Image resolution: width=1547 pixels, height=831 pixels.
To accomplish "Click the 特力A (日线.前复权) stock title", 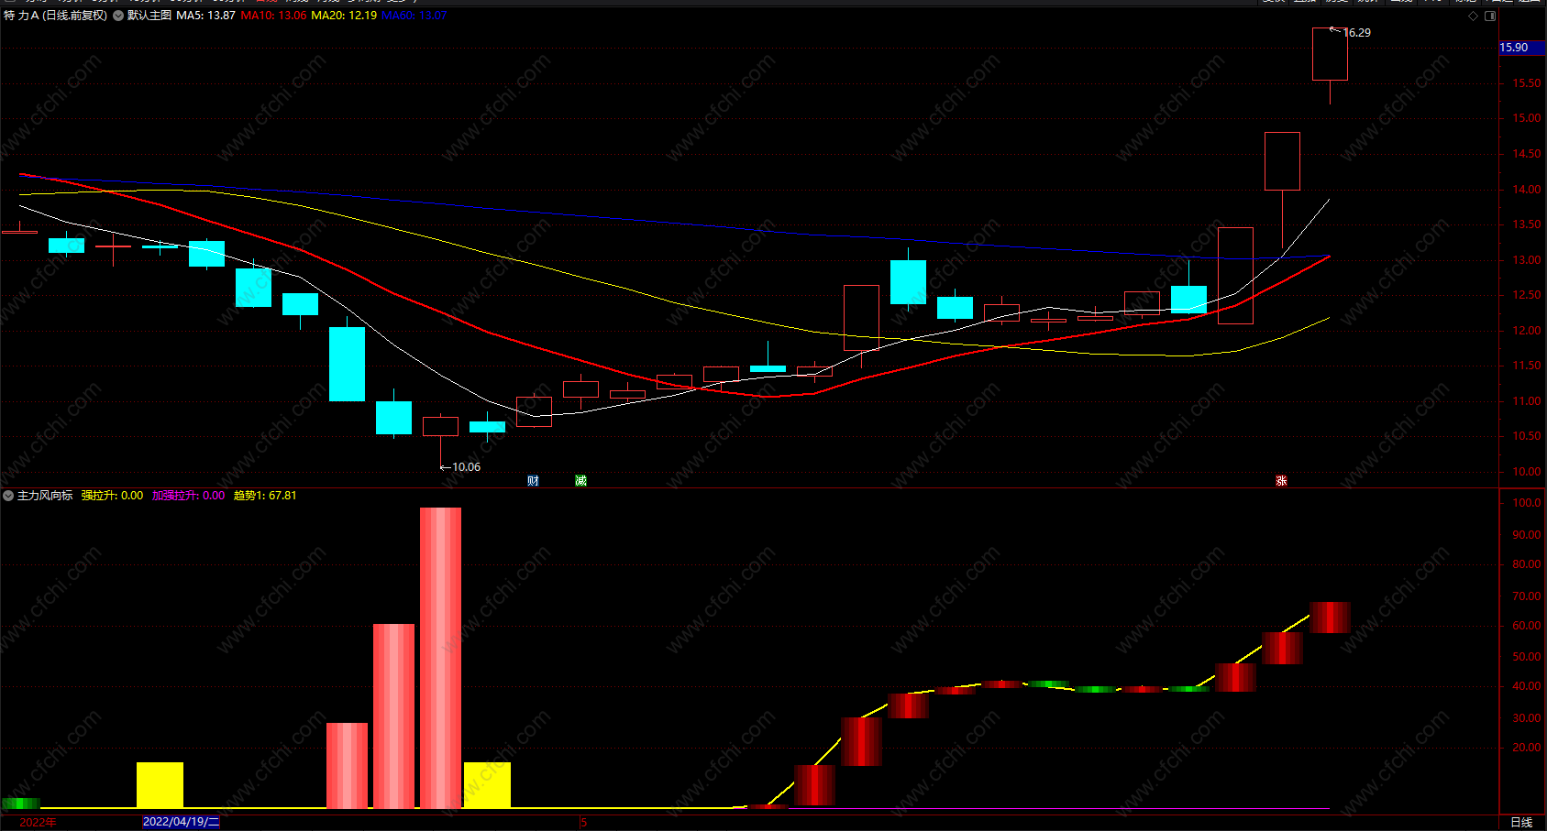I will [55, 16].
